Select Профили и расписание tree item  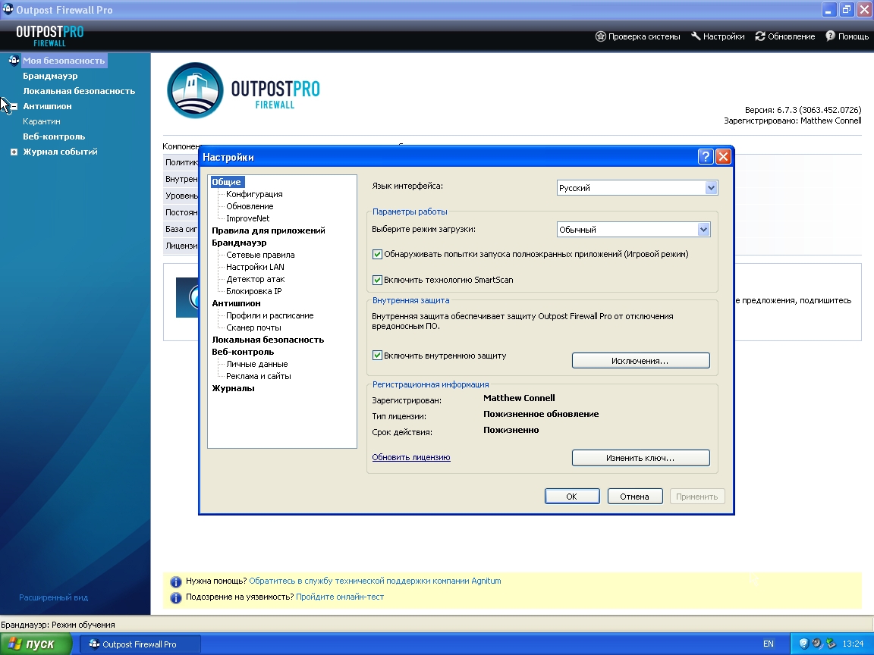pyautogui.click(x=270, y=316)
